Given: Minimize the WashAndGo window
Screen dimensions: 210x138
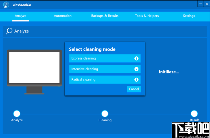Looking at the screenshot, I should click(201, 4).
